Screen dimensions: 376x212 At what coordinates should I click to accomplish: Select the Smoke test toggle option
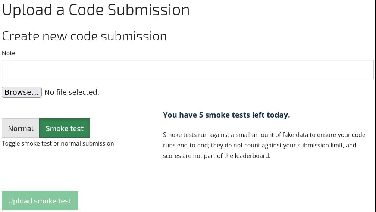[65, 128]
